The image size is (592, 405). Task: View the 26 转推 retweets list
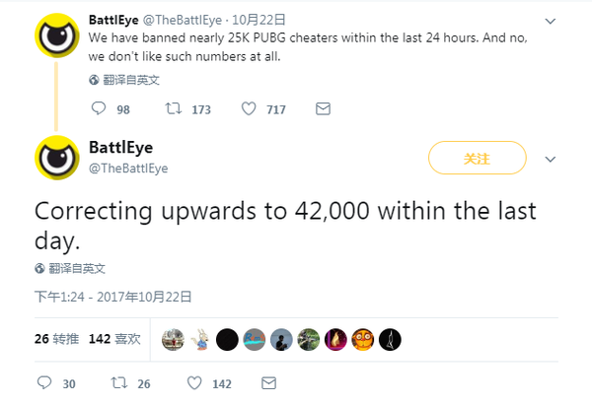tap(56, 339)
